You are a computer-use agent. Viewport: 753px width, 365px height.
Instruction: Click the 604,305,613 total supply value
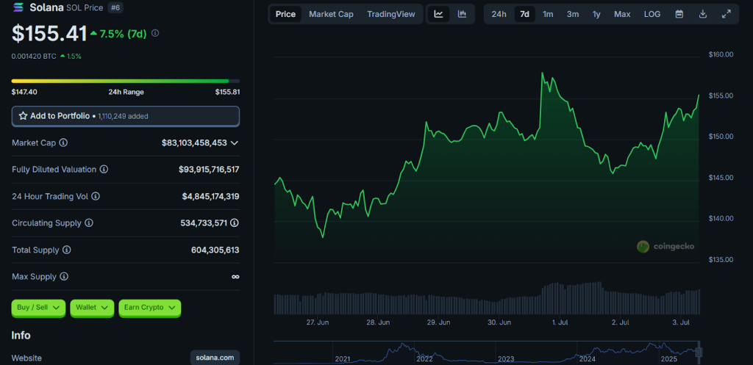[x=215, y=250]
